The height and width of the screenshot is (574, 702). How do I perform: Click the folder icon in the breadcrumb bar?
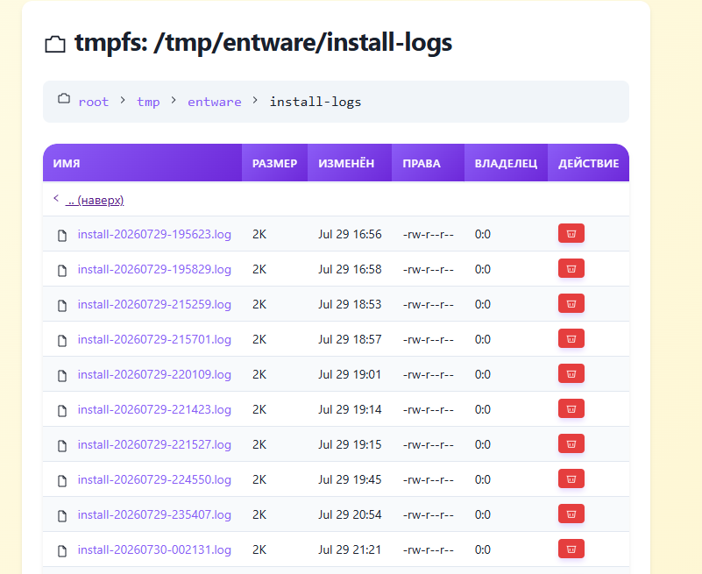[x=64, y=98]
